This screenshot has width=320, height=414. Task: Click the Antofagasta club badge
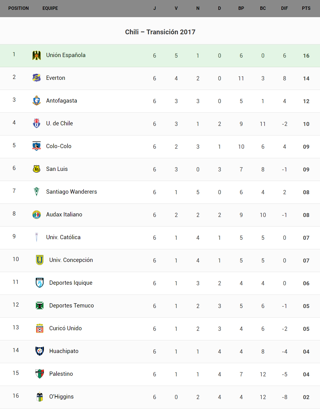[37, 101]
